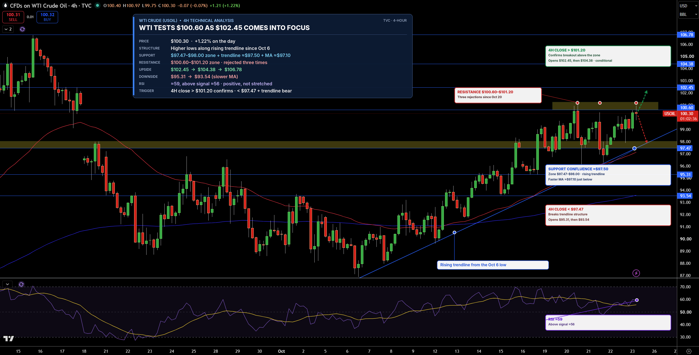Click the green market status dot
The image size is (699, 355).
click(97, 5)
